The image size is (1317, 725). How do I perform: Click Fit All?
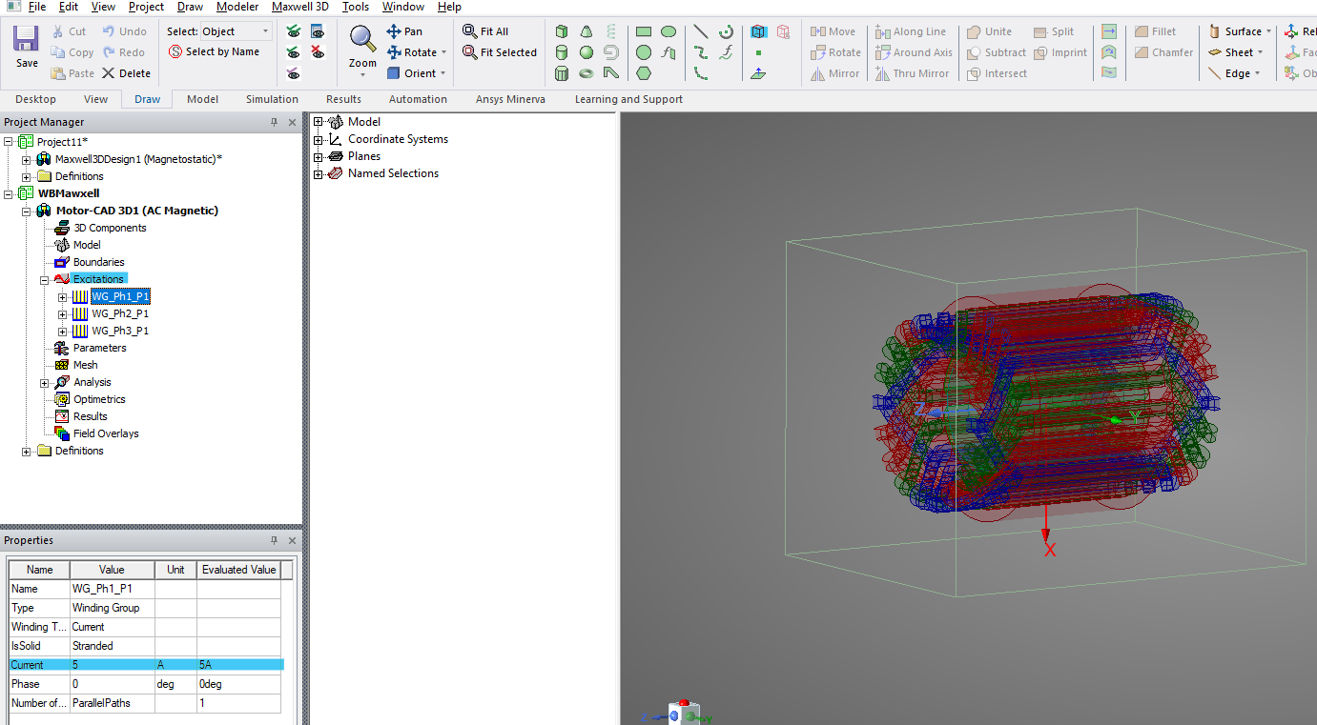(484, 31)
